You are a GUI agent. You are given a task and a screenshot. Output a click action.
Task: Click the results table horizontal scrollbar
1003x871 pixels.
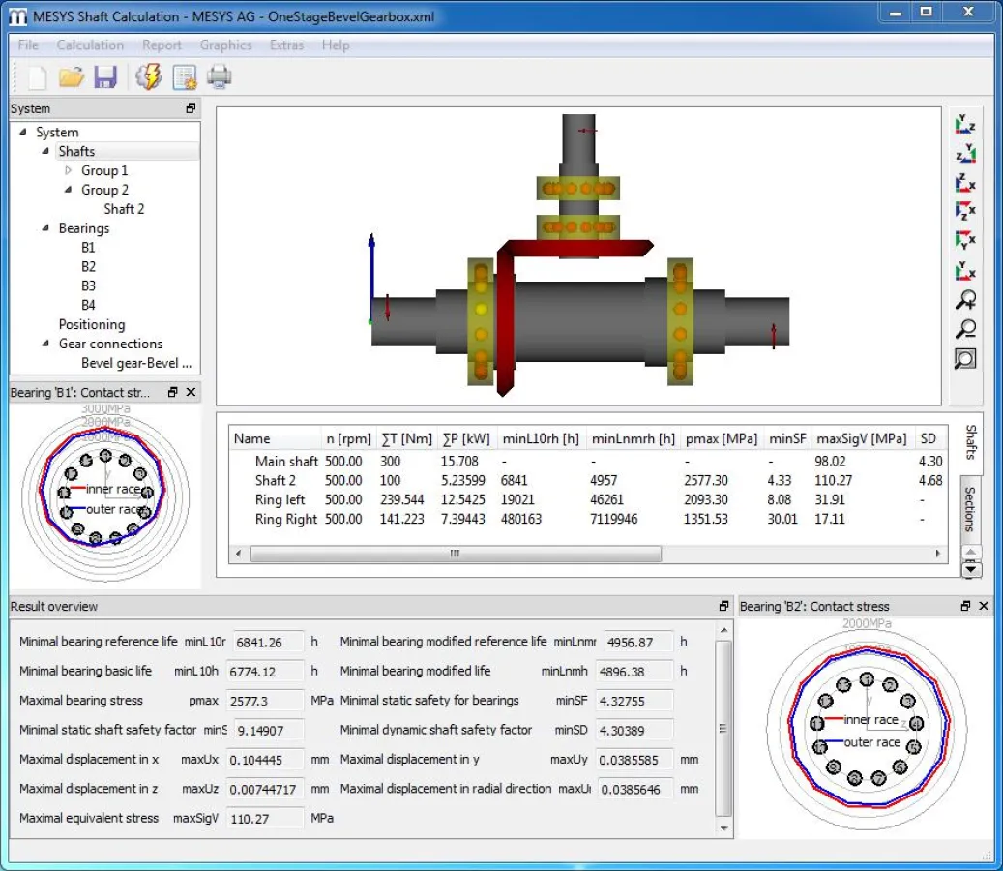(455, 555)
